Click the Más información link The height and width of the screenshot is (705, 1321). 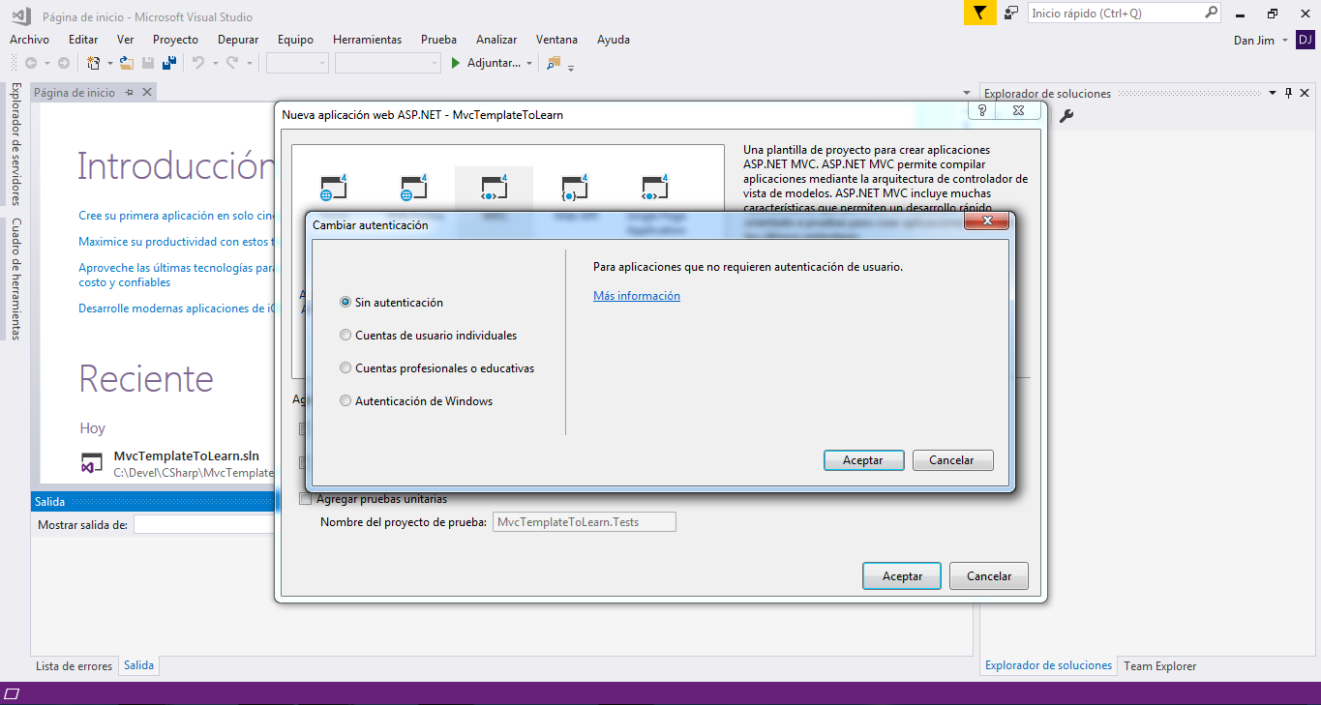(636, 296)
